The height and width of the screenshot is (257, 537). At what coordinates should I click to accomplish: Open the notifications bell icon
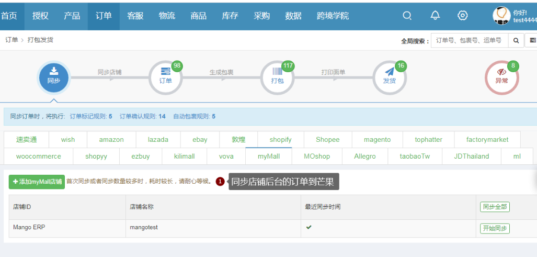point(435,15)
